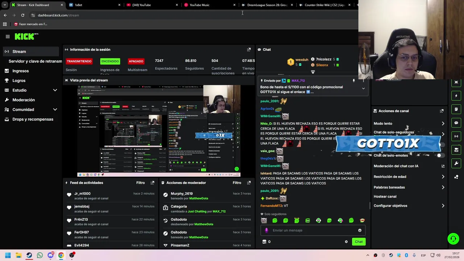Open Filtro in Feed de actividades
The height and width of the screenshot is (261, 464).
click(140, 183)
